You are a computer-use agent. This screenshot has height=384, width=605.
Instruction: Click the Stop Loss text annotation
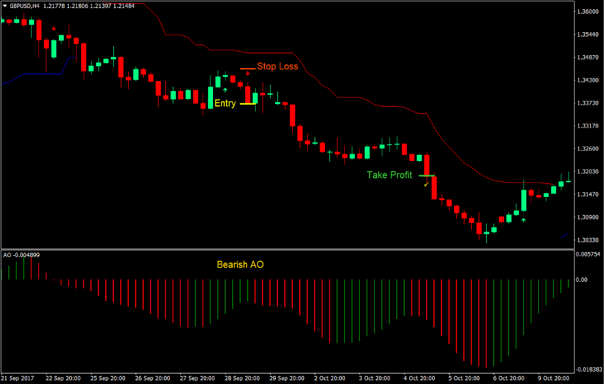click(x=276, y=66)
